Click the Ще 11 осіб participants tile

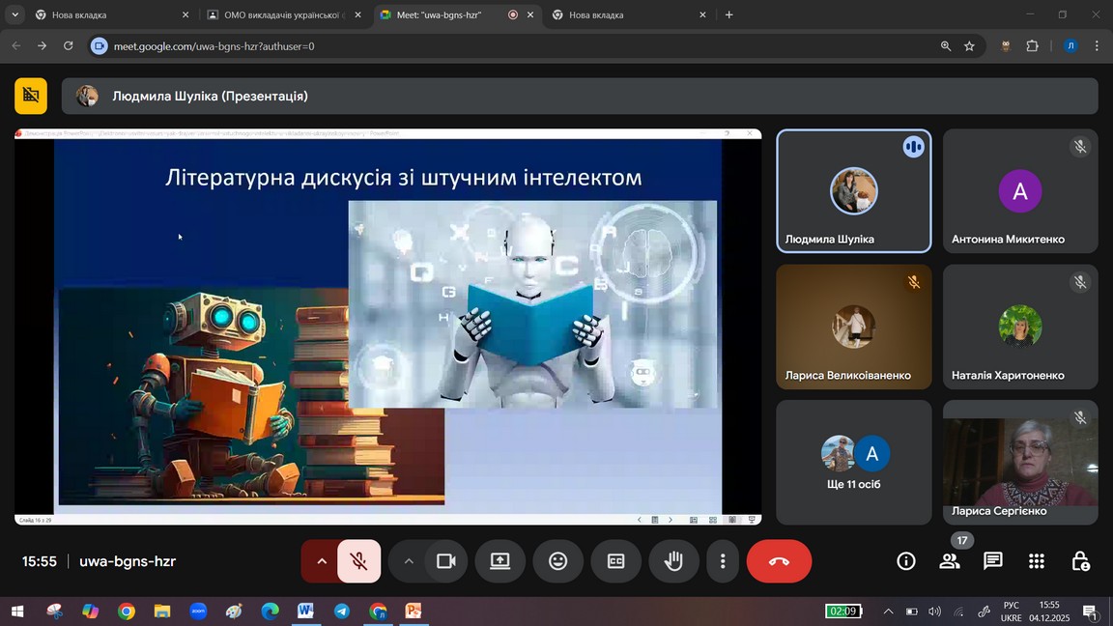(x=854, y=462)
